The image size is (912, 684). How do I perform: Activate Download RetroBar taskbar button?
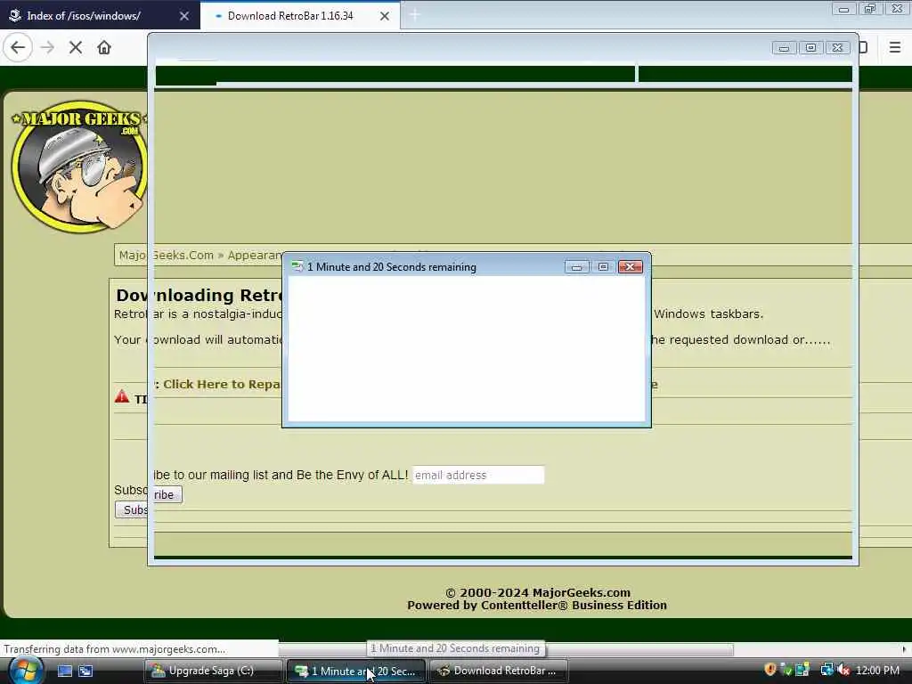(499, 672)
